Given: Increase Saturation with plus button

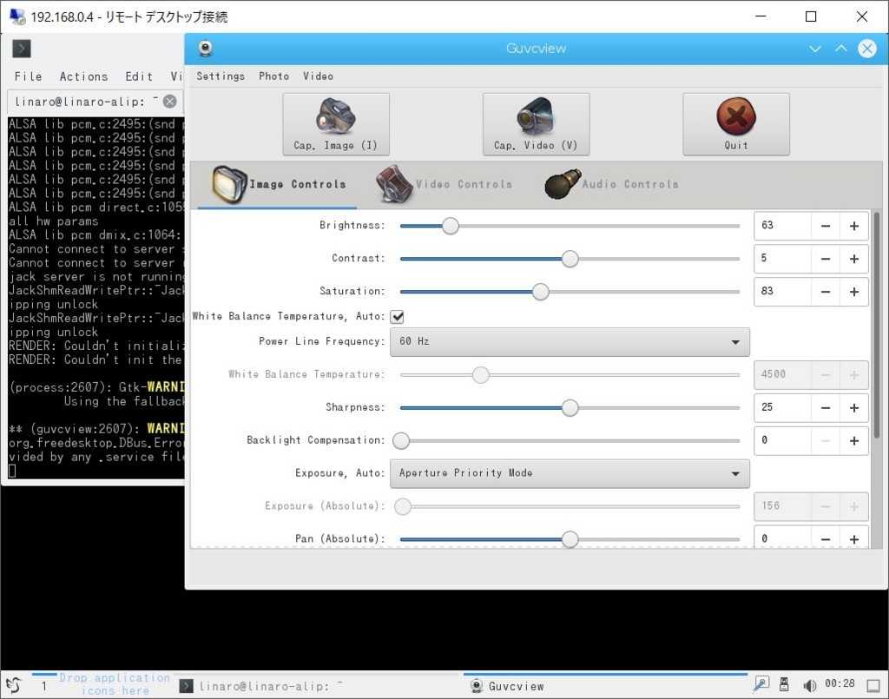Looking at the screenshot, I should [x=854, y=292].
